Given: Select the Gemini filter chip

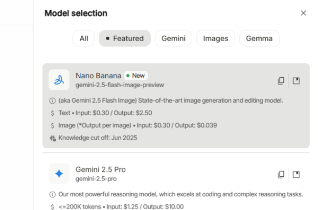Looking at the screenshot, I should (x=173, y=38).
